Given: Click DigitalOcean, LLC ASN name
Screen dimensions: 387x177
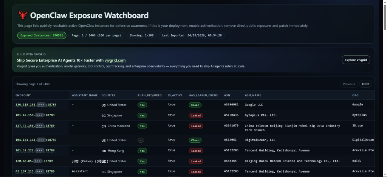Looking at the screenshot, I should tap(260, 140).
